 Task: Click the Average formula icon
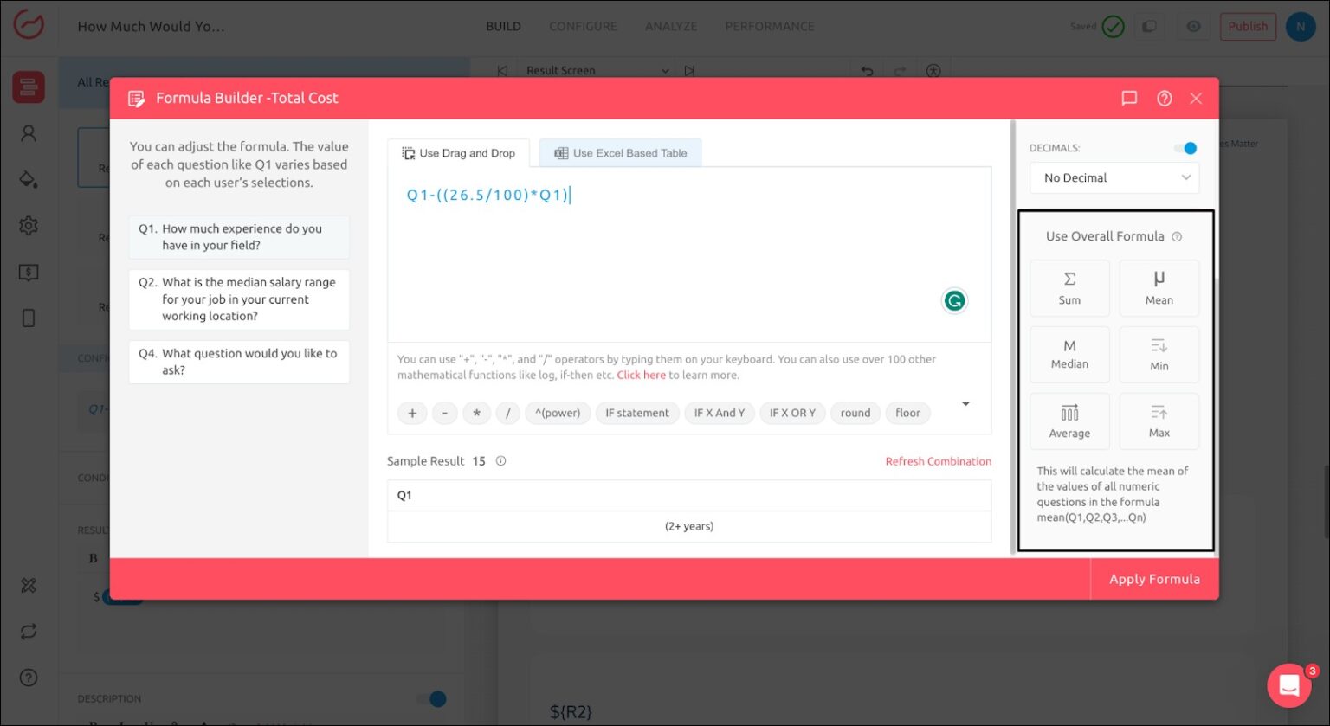click(1069, 421)
